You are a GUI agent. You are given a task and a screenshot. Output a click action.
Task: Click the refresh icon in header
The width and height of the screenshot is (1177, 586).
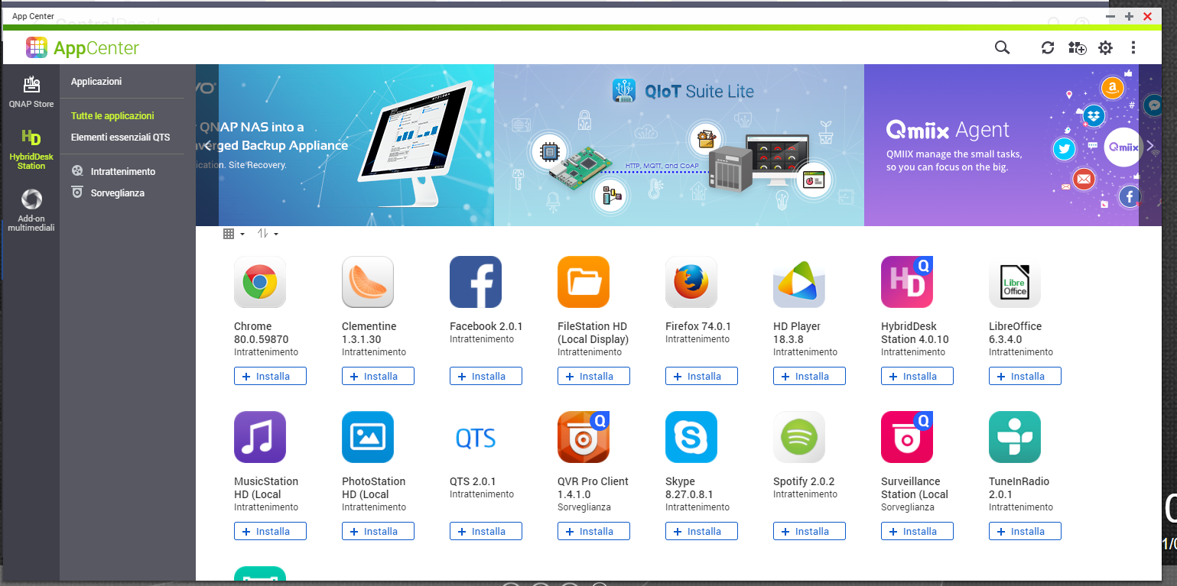(x=1048, y=47)
